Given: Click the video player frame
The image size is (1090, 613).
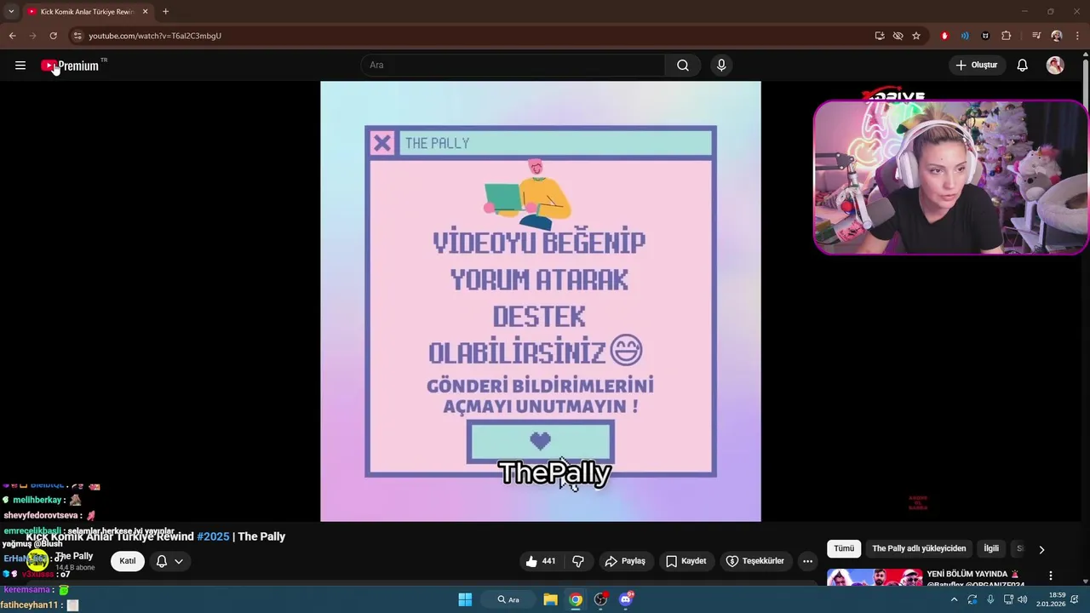Looking at the screenshot, I should 540,301.
